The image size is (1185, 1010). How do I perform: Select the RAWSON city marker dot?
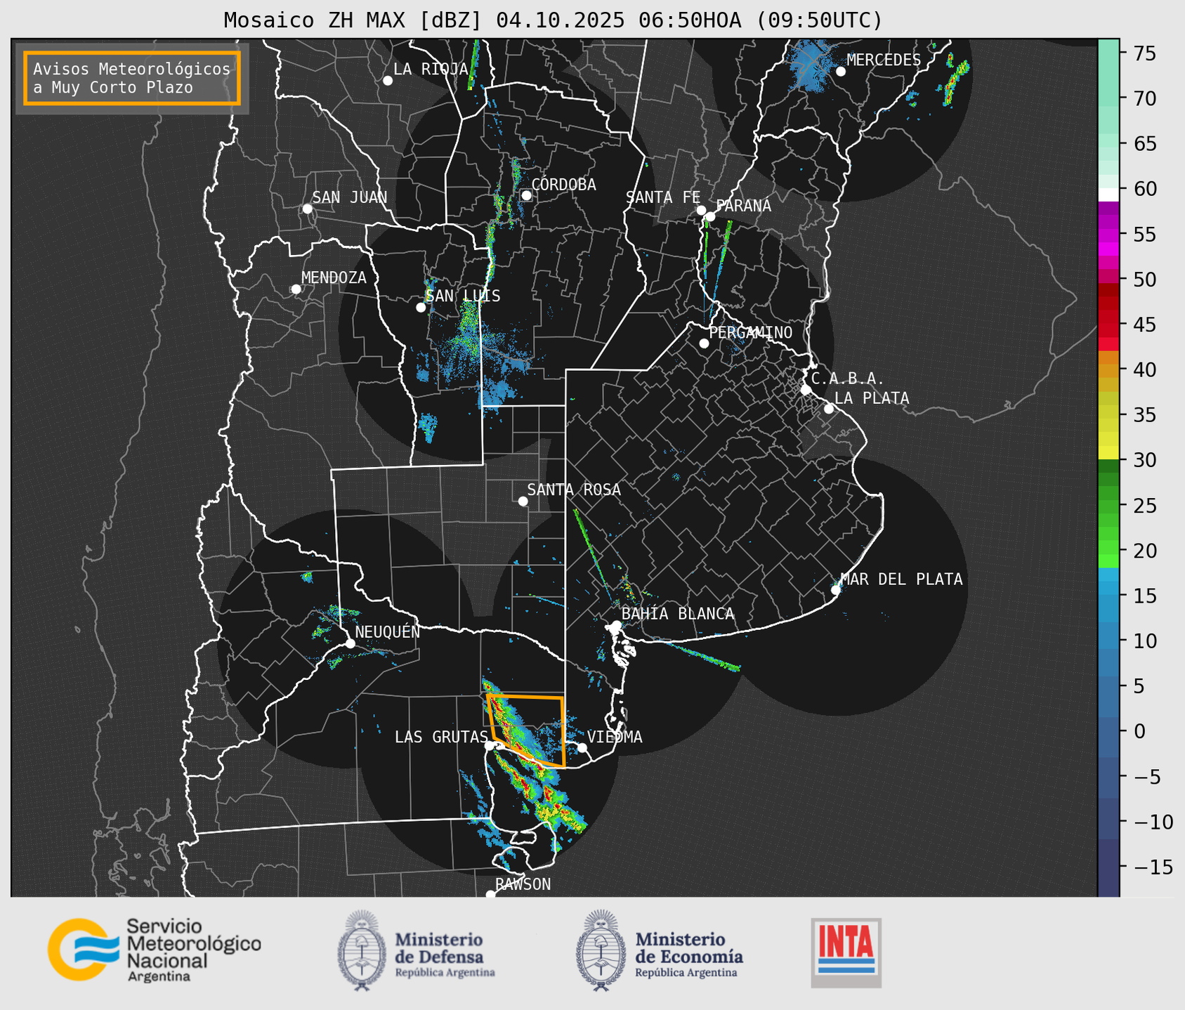(490, 895)
